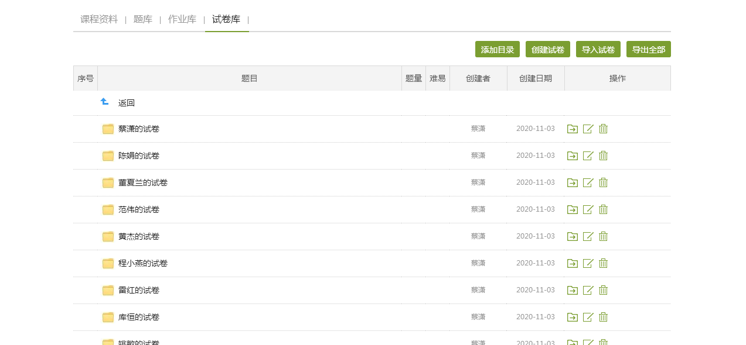Click the delete icon for 雷红的试卷

click(x=604, y=290)
